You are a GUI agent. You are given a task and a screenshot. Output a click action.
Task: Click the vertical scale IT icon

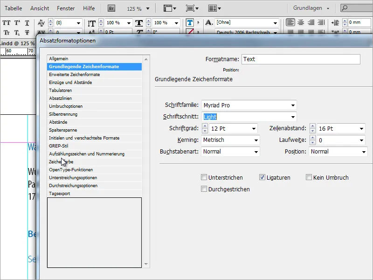point(91,23)
